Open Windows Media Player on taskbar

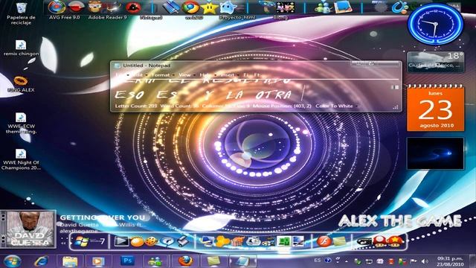click(98, 261)
